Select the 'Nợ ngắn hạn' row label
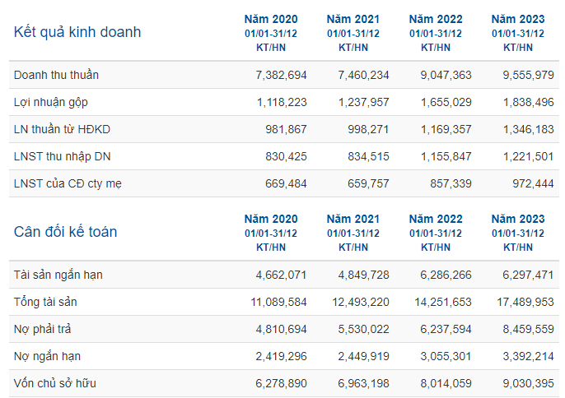Screen dimensions: 565x398 (47, 356)
